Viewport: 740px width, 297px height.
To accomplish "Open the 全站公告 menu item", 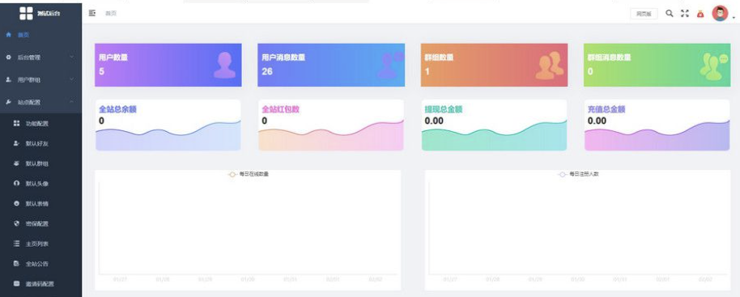I will (x=41, y=264).
